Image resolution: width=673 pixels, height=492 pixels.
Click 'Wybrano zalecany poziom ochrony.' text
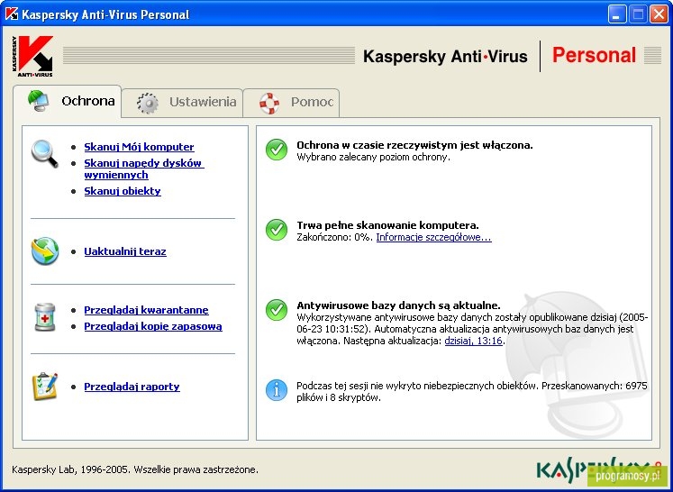click(373, 157)
